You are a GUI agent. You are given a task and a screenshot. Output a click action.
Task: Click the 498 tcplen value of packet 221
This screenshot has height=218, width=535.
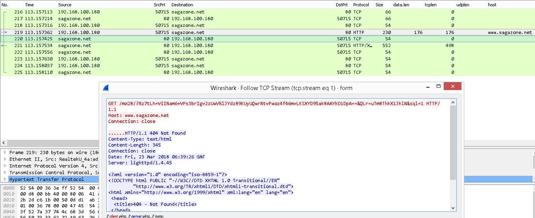click(449, 45)
